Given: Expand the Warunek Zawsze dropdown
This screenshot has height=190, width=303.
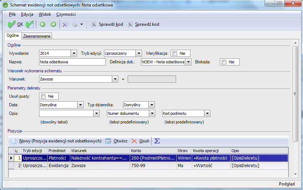Looking at the screenshot, I should tap(115, 79).
